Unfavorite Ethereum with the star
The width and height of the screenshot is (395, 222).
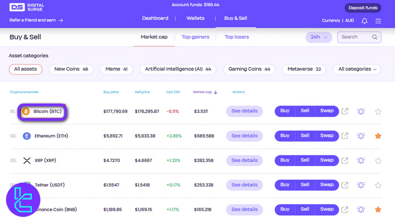click(x=378, y=136)
